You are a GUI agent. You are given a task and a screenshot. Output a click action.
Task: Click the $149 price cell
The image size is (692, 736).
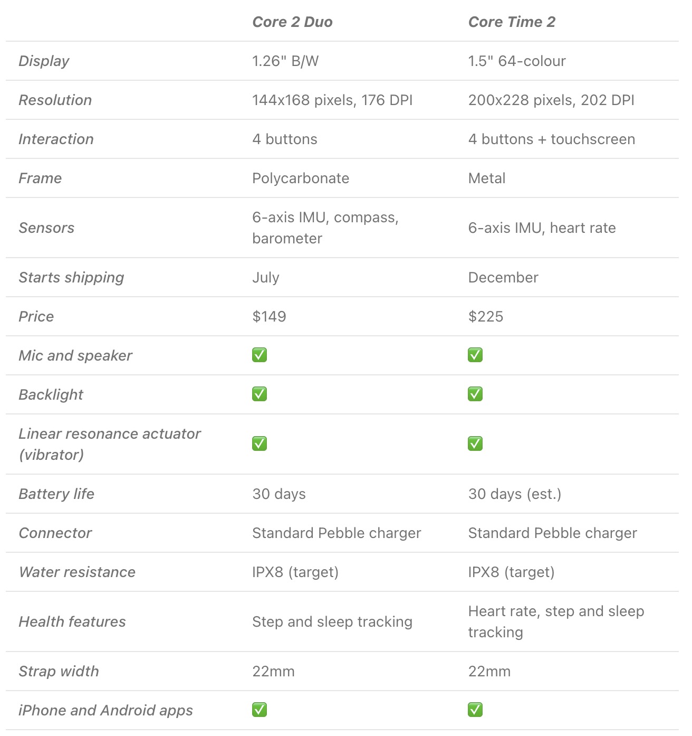click(269, 317)
